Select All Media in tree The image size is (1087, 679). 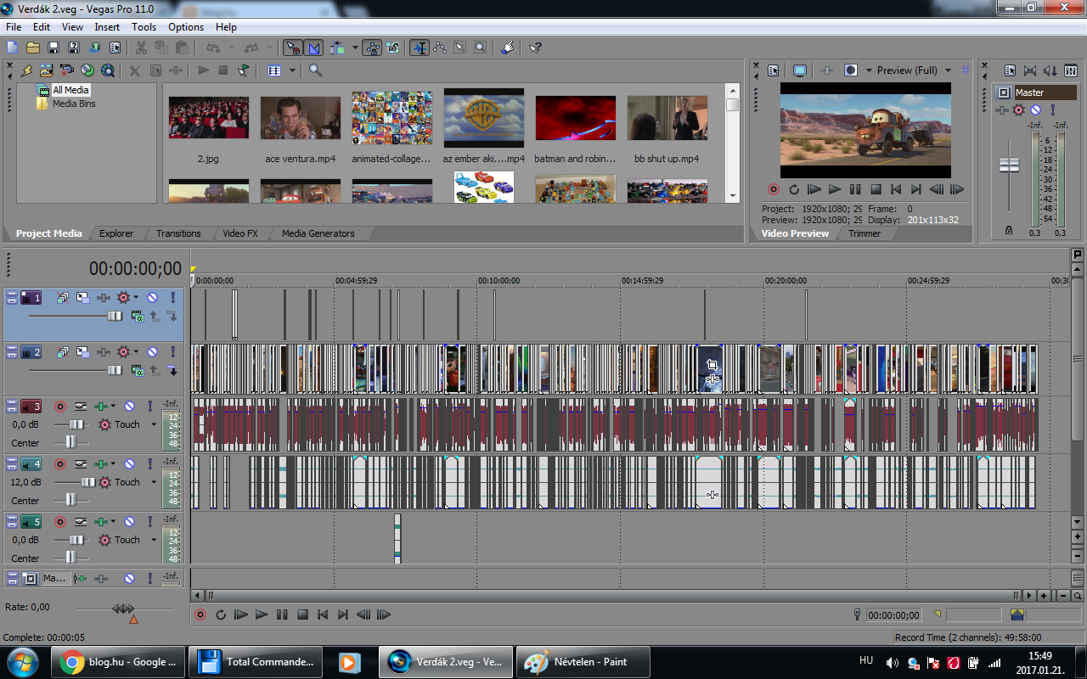point(70,90)
